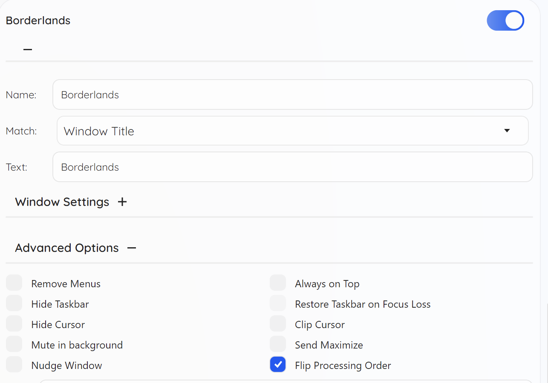This screenshot has height=383, width=548.
Task: Click the Window Settings section heading
Action: (x=62, y=202)
